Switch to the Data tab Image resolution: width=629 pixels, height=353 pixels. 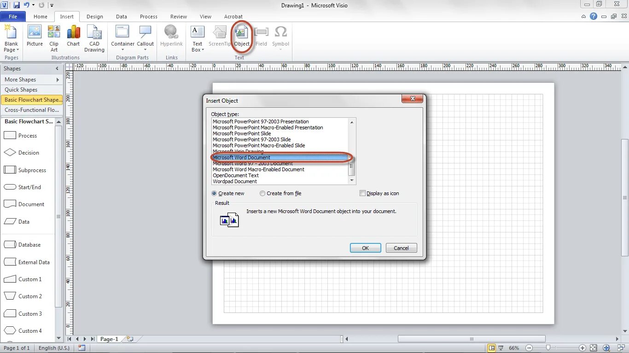coord(122,17)
